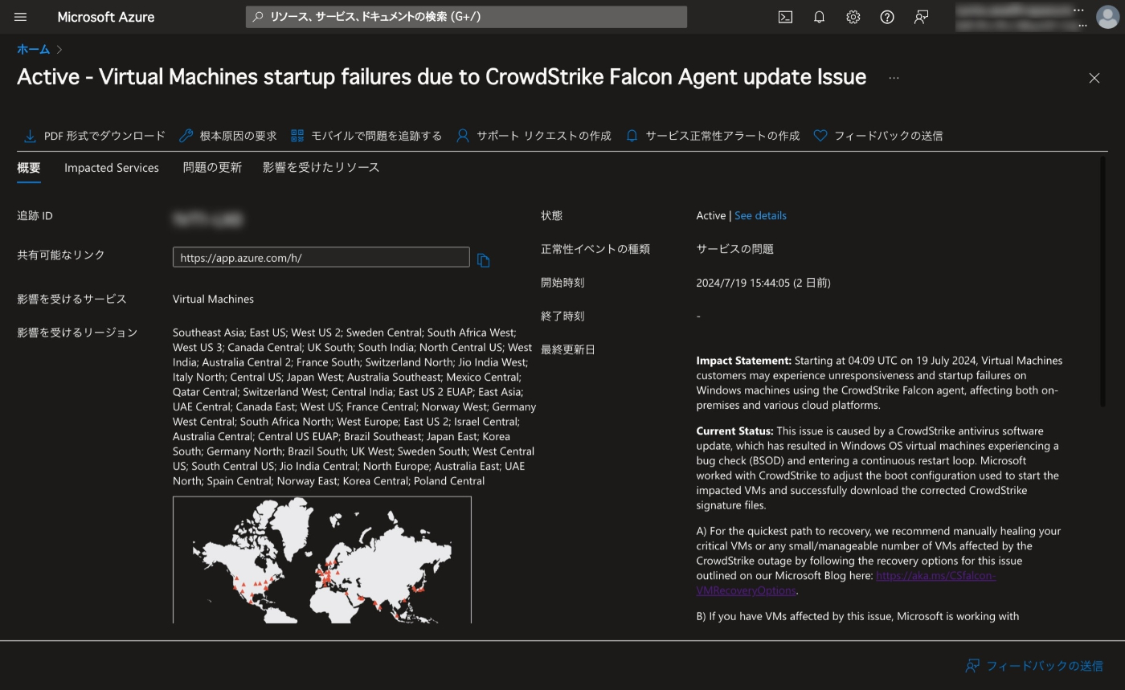Click the 共有可能なリンク label
The width and height of the screenshot is (1125, 690).
[x=61, y=255]
